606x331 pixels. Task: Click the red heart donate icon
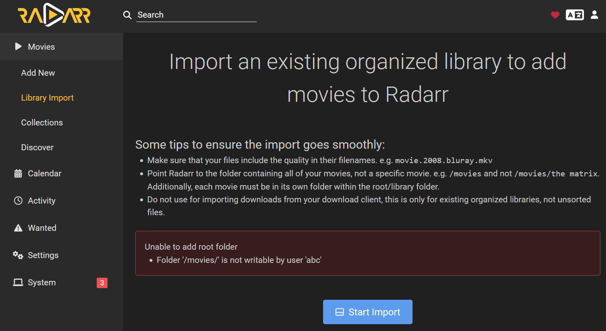click(x=555, y=15)
